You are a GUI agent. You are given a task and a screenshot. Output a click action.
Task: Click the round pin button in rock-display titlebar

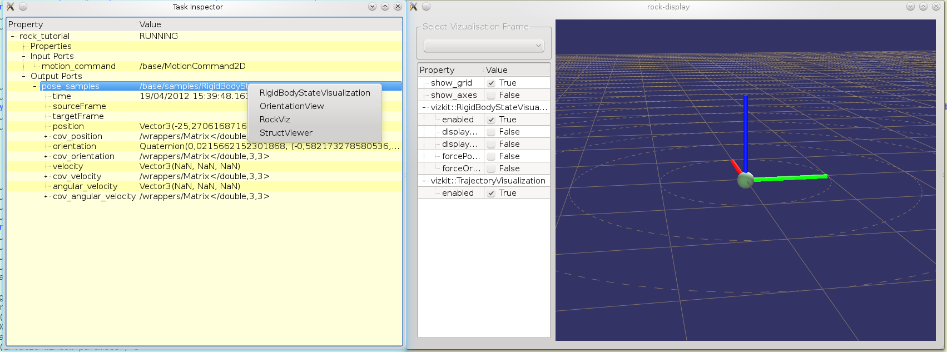point(427,7)
